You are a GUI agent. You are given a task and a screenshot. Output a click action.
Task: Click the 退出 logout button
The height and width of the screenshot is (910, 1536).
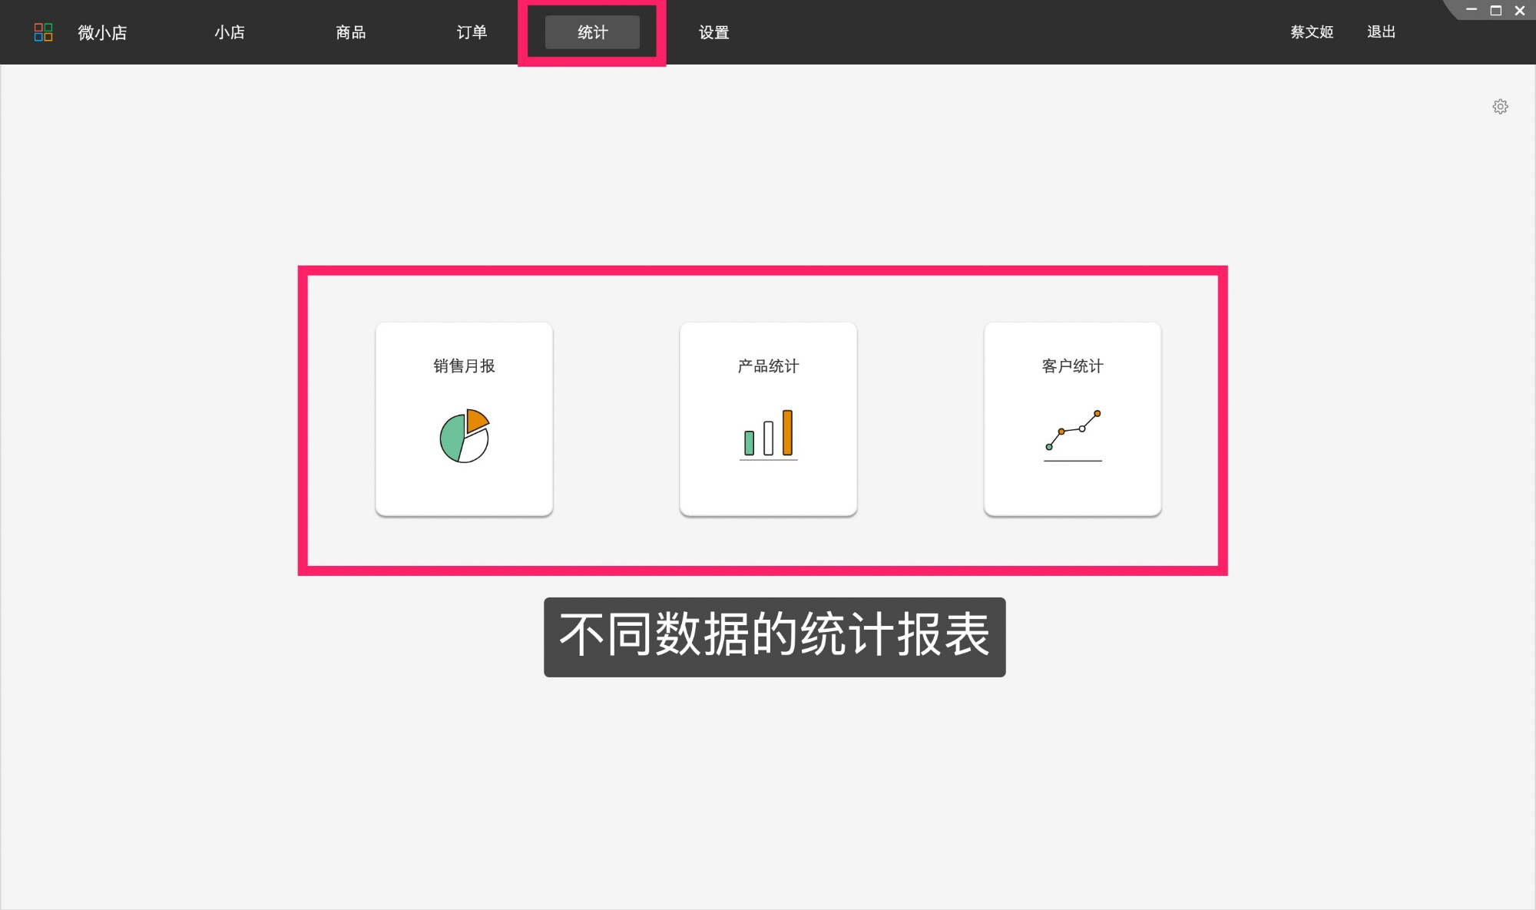tap(1381, 32)
